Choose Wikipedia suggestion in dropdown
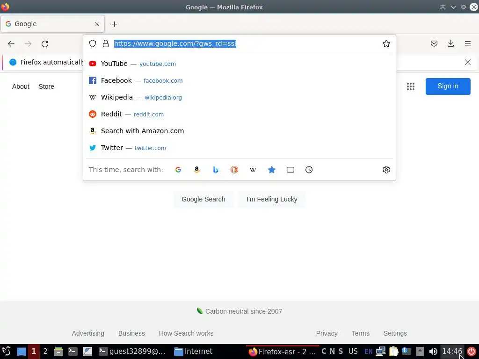Screen dimensions: 479x359 coord(239,97)
